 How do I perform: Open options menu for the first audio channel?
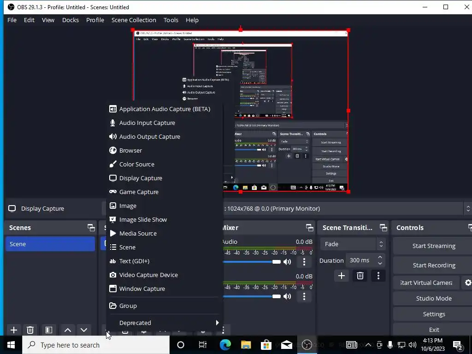(x=304, y=262)
